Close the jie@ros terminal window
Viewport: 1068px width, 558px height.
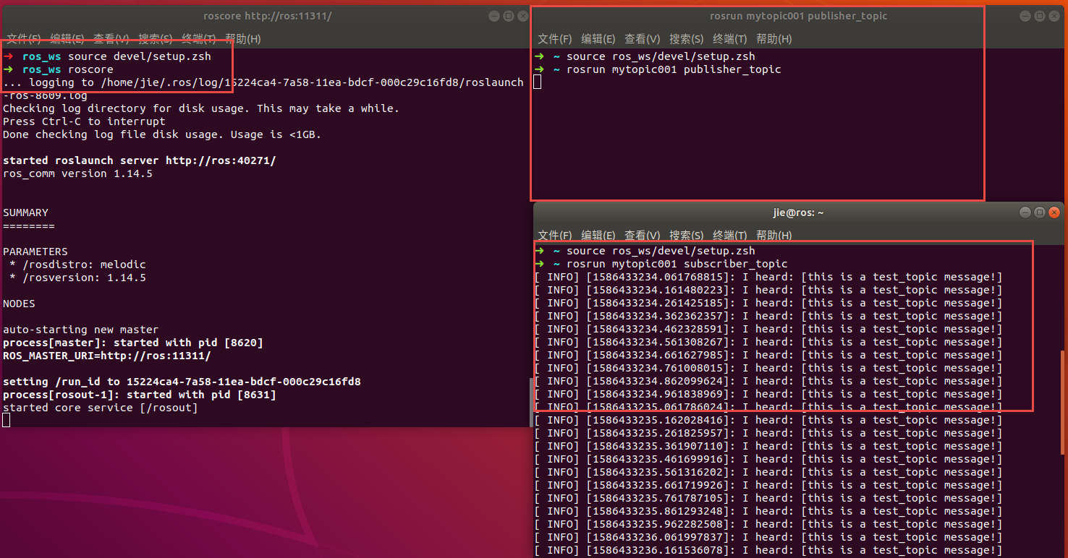pos(1055,213)
